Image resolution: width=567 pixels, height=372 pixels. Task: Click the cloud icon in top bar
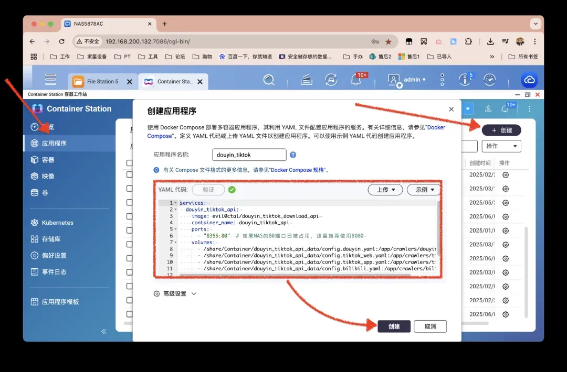click(529, 80)
